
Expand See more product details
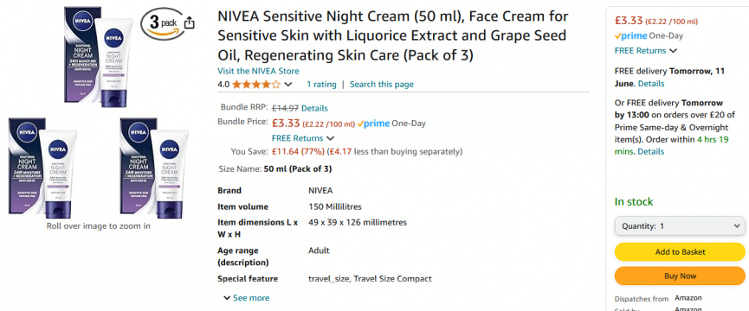(x=246, y=298)
